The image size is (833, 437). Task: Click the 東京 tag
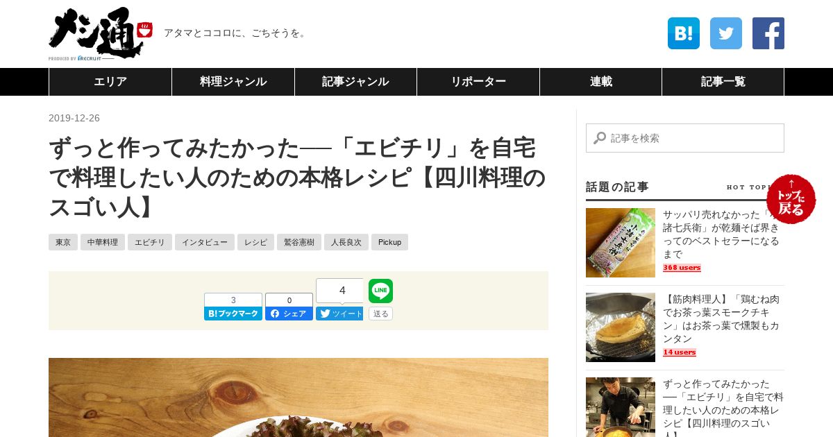pyautogui.click(x=63, y=242)
